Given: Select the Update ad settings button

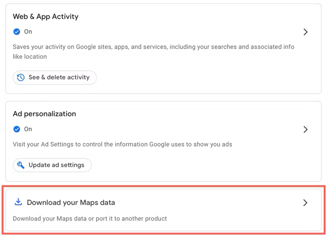Looking at the screenshot, I should point(52,165).
